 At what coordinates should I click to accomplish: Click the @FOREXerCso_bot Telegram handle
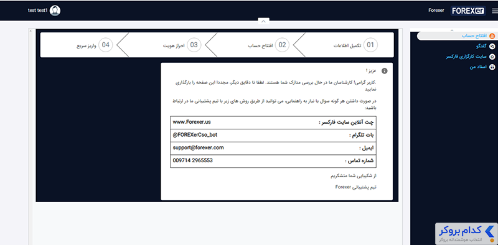[195, 134]
